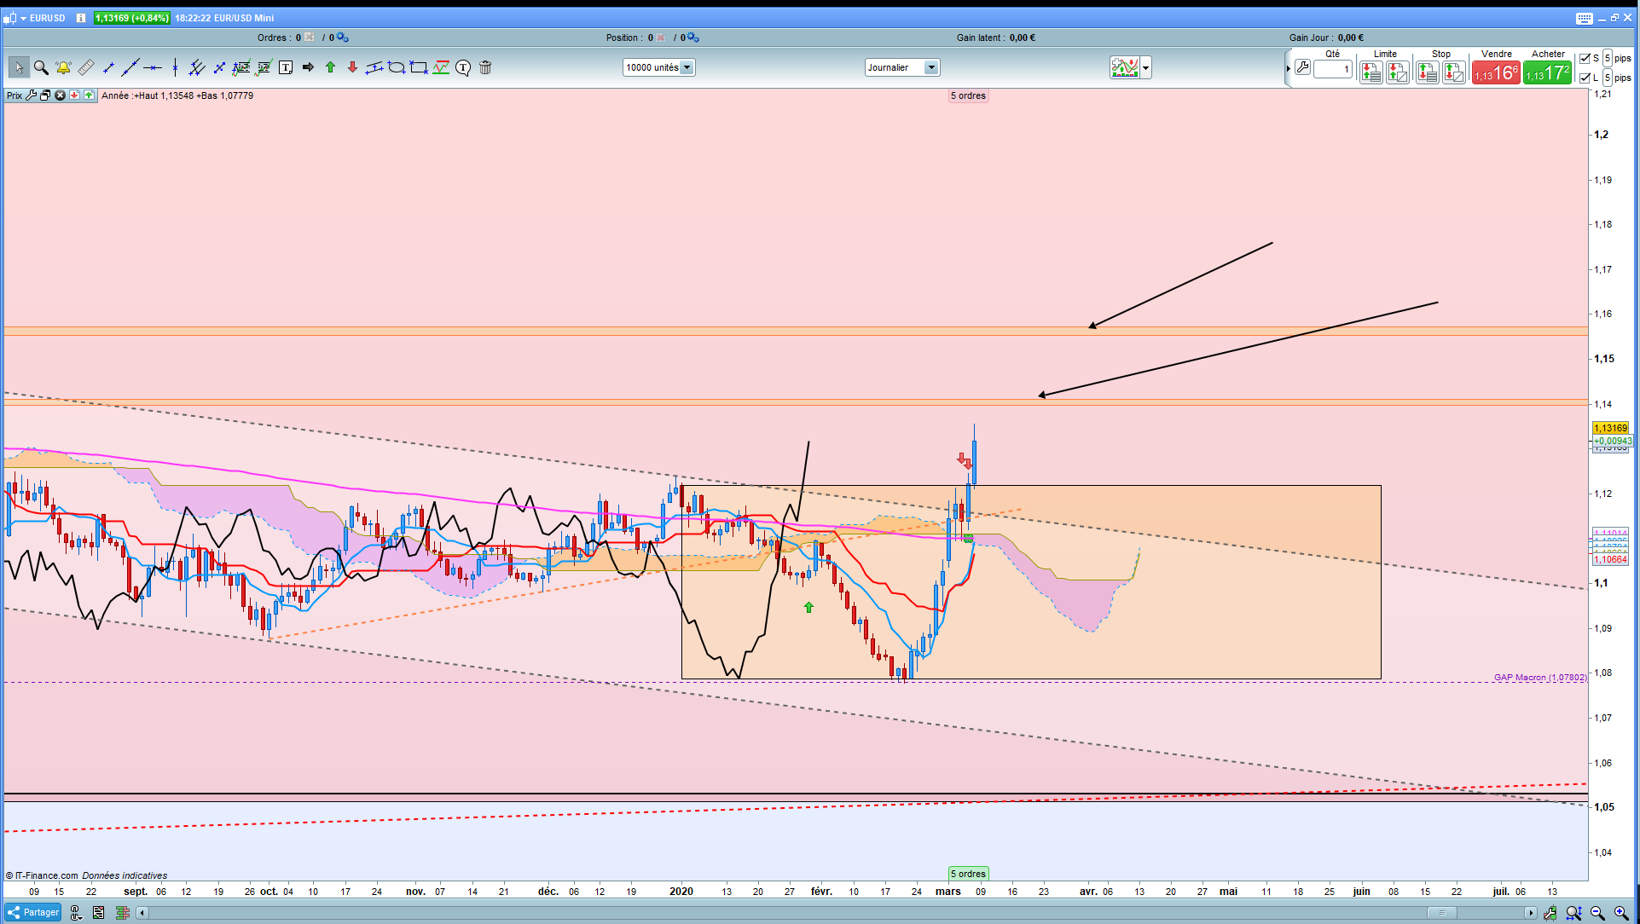Select the ruler measurement tool
The image size is (1640, 924).
pyautogui.click(x=86, y=67)
